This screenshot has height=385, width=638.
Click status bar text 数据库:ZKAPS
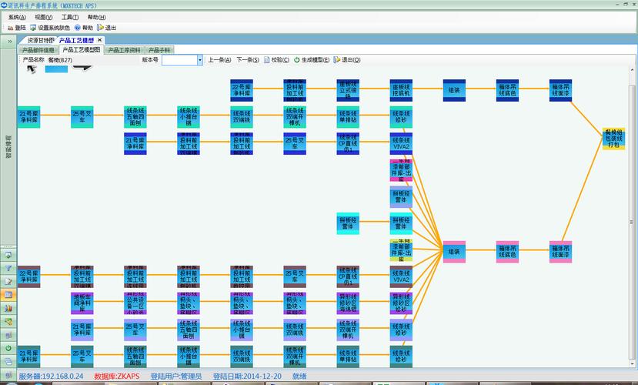coord(117,377)
